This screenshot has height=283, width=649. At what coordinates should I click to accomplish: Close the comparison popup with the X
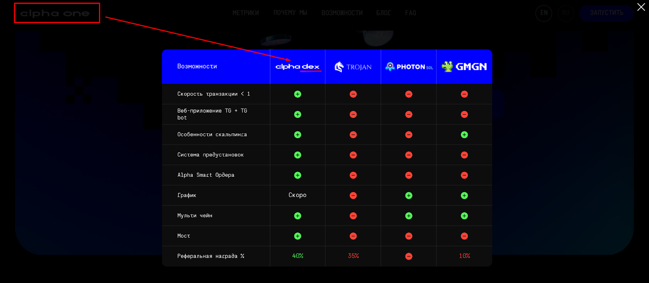pyautogui.click(x=641, y=7)
